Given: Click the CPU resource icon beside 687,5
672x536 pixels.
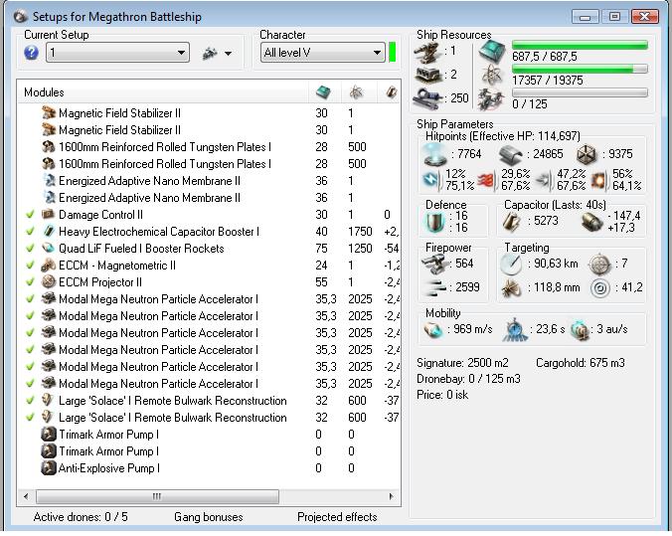Looking at the screenshot, I should 492,51.
